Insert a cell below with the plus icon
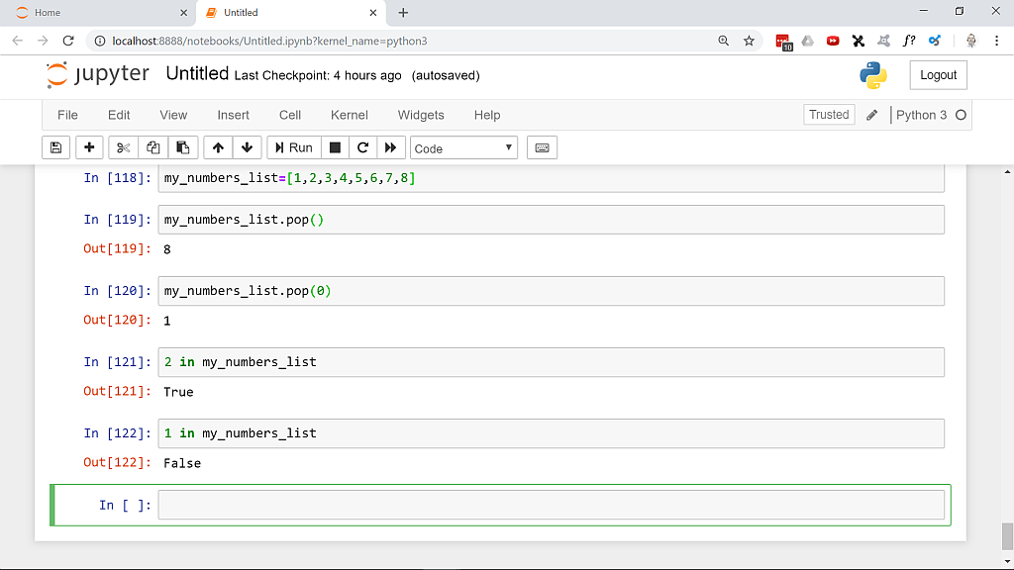 89,147
